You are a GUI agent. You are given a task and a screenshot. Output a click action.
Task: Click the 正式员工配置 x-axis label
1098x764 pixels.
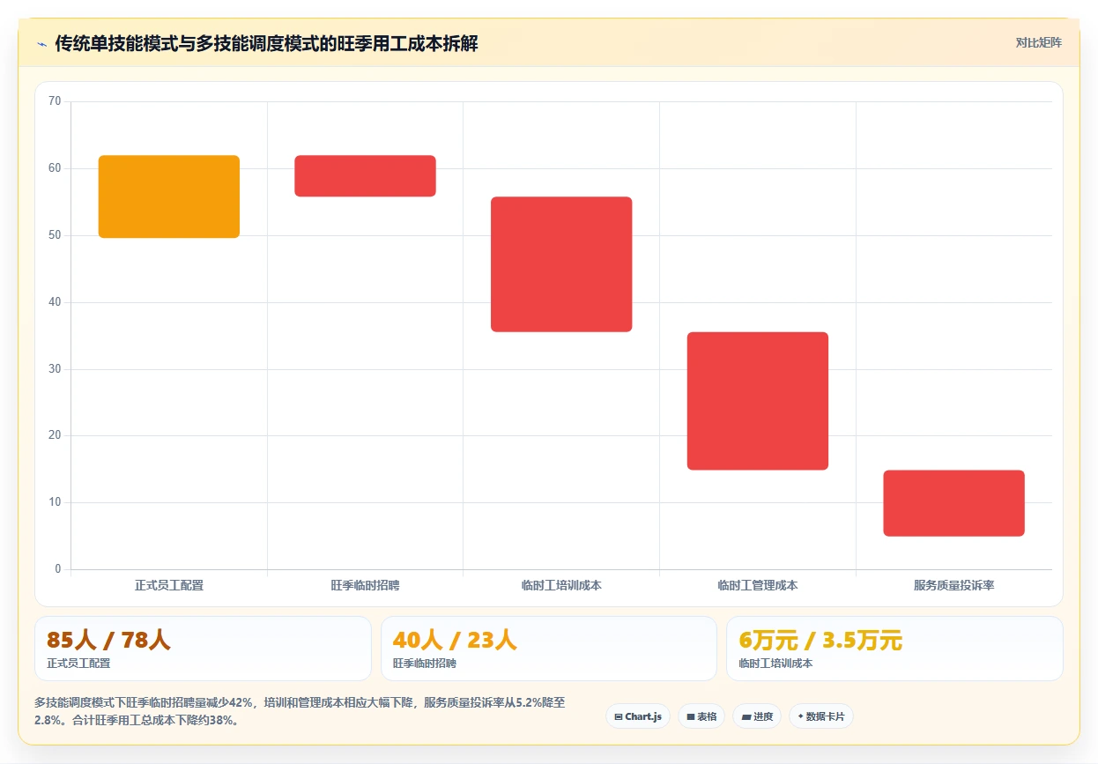coord(169,585)
